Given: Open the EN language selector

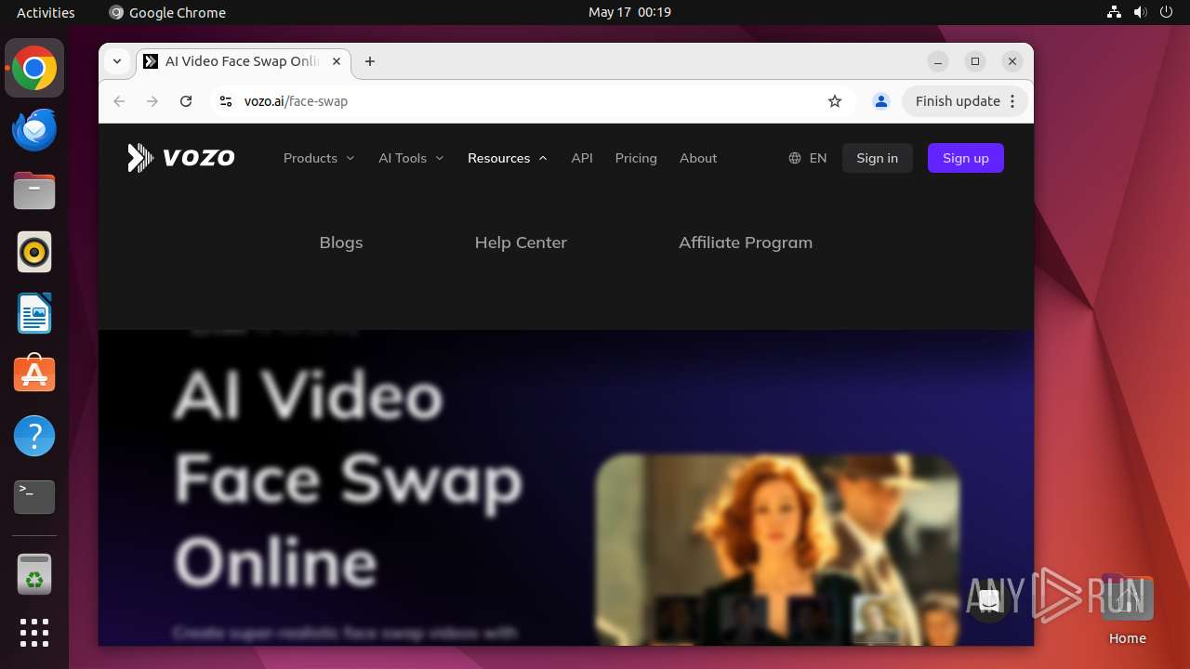Looking at the screenshot, I should 808,158.
